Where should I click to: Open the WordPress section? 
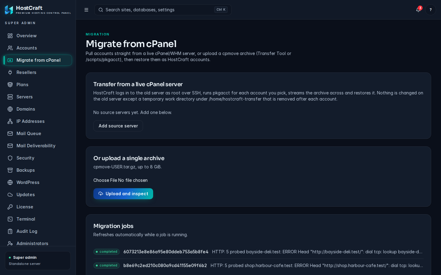38,182
